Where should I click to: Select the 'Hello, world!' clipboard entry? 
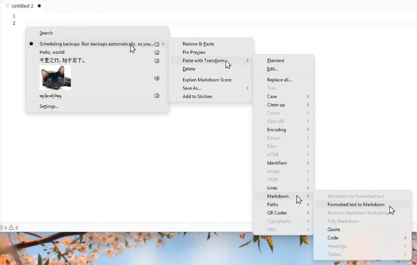coord(97,52)
